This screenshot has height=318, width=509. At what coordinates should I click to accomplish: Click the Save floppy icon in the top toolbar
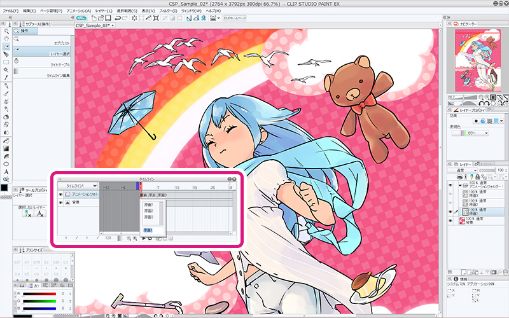108,18
